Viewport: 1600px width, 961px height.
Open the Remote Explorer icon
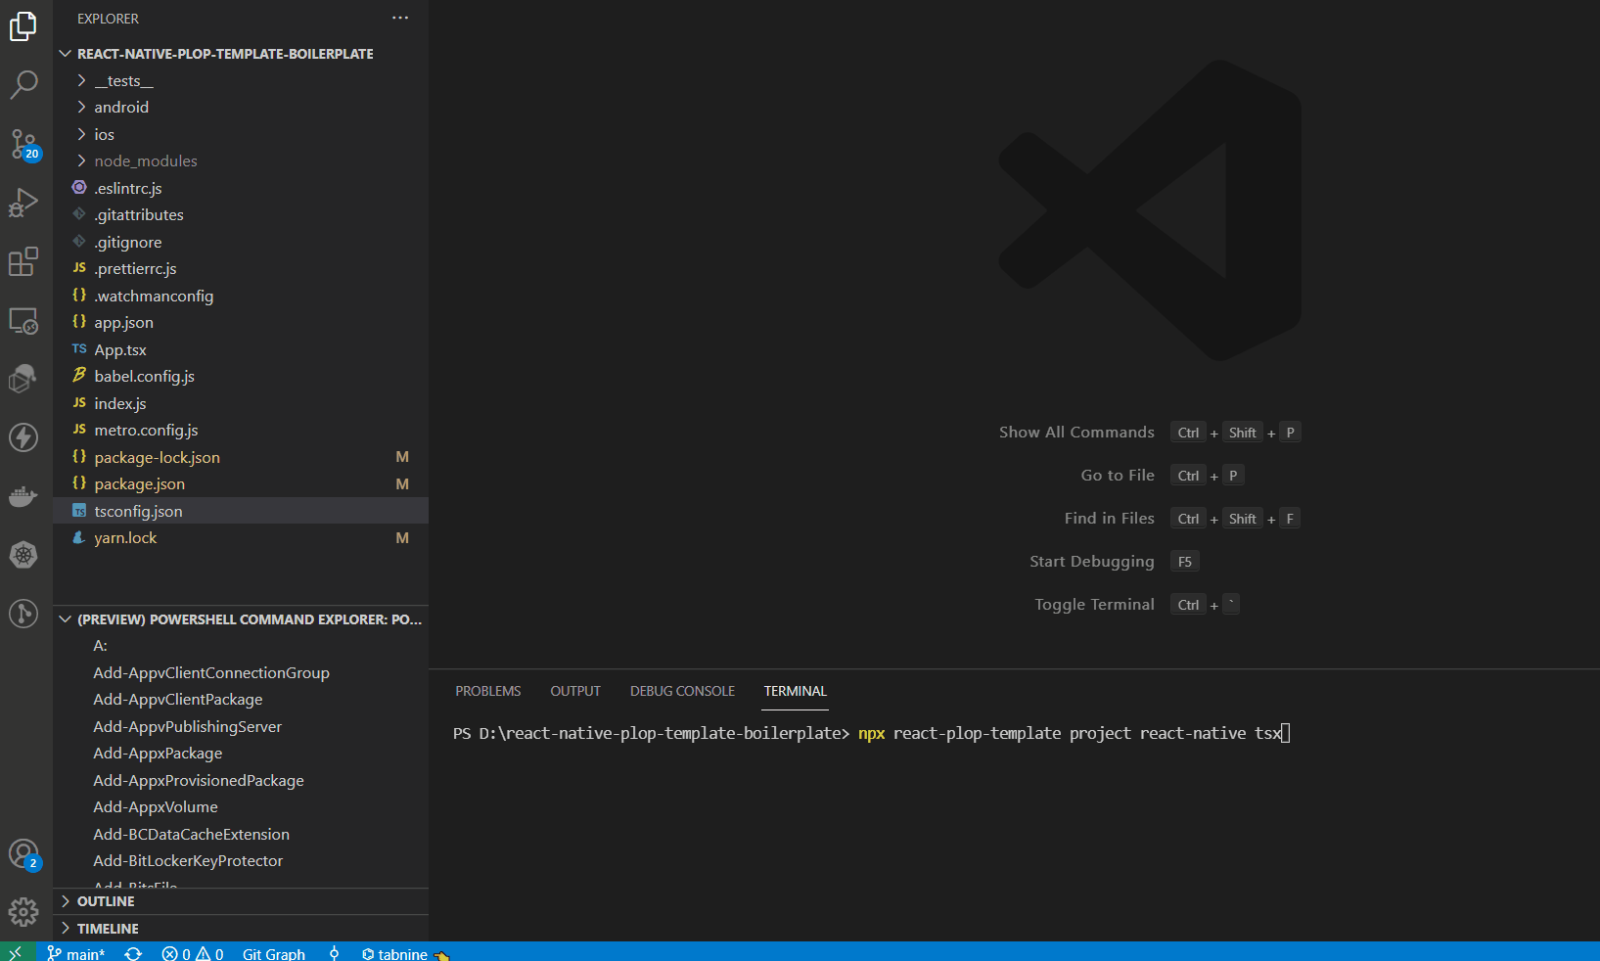click(x=23, y=320)
